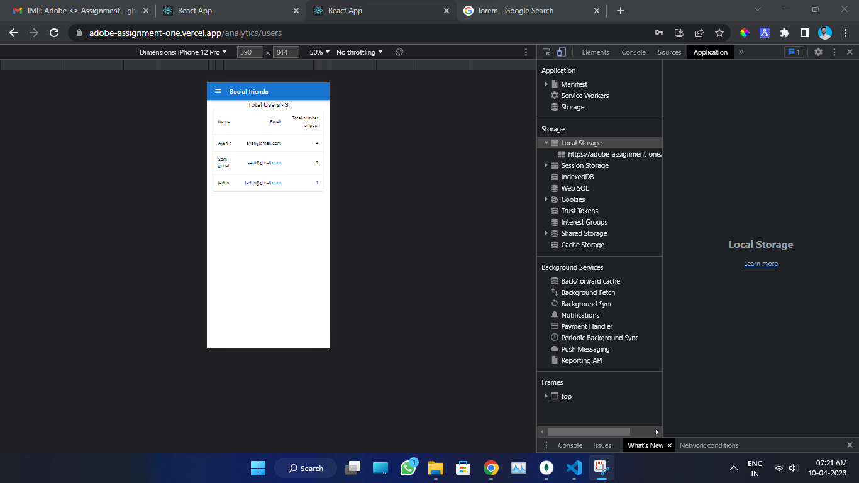Open Notifications background service

(x=580, y=315)
